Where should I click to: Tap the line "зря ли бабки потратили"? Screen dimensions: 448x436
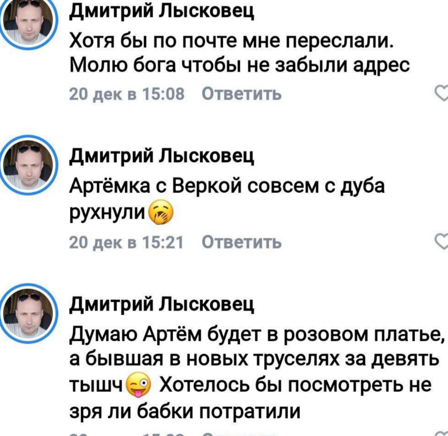tap(185, 410)
